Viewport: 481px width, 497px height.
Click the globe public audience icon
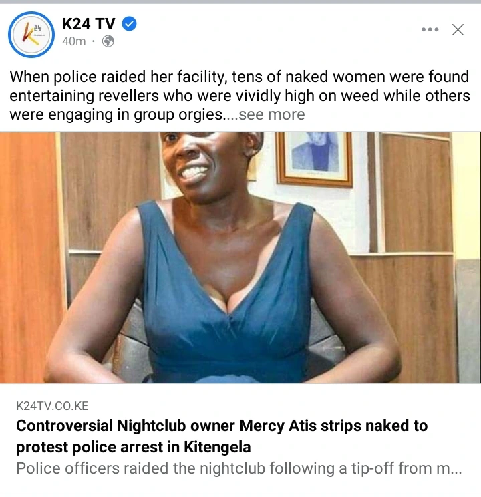tap(108, 41)
